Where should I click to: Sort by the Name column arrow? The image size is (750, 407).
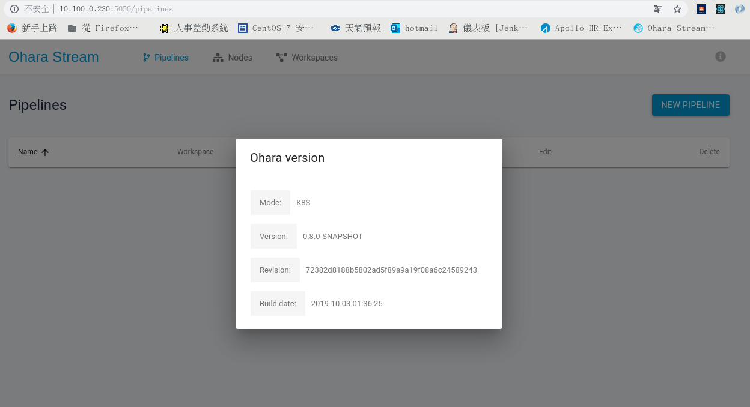pyautogui.click(x=45, y=152)
